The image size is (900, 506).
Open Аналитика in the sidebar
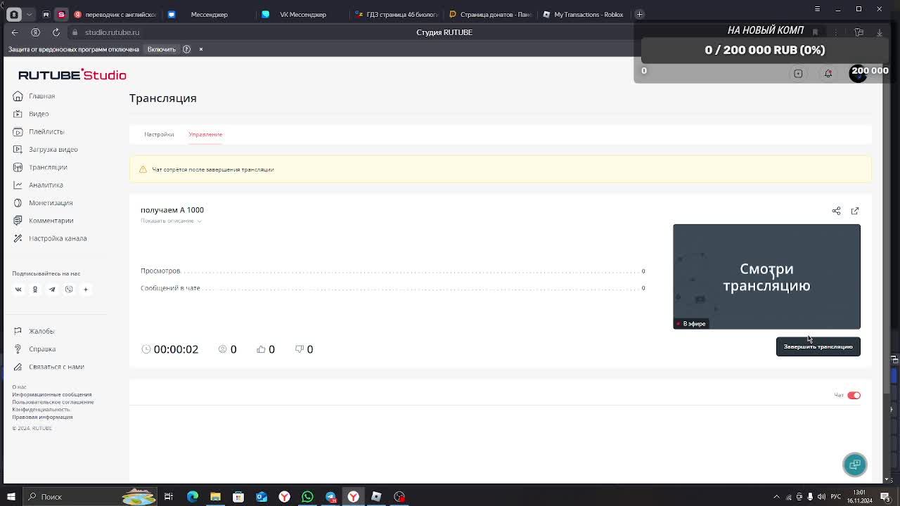[38, 185]
